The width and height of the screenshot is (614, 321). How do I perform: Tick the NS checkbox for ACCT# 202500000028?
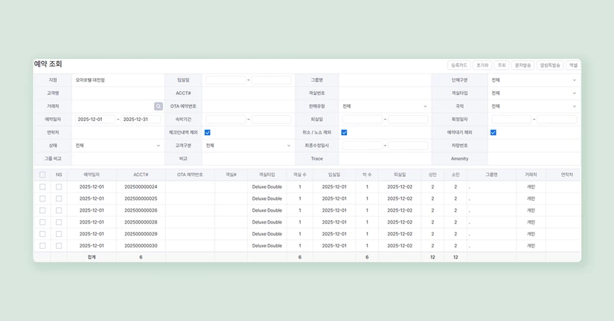click(x=59, y=222)
